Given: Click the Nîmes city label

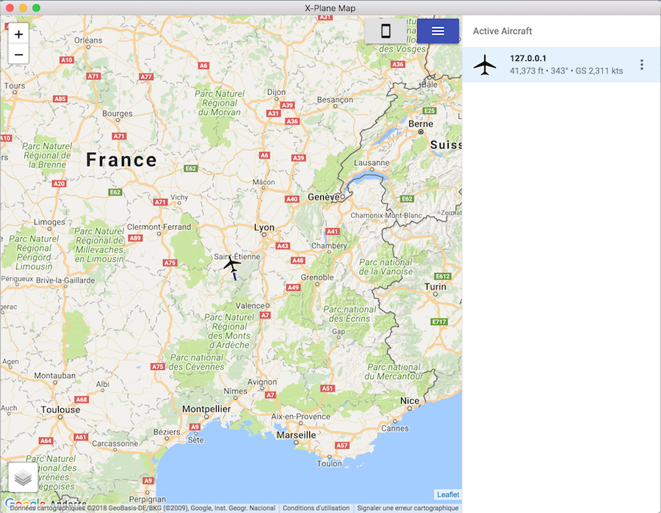Looking at the screenshot, I should (235, 391).
